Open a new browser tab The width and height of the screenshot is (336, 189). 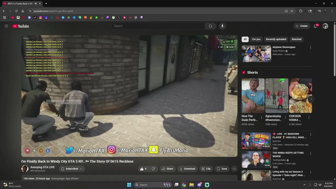46,3
